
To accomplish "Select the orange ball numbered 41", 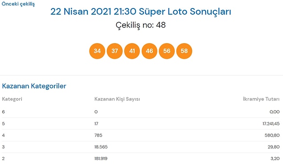I will 132,51.
